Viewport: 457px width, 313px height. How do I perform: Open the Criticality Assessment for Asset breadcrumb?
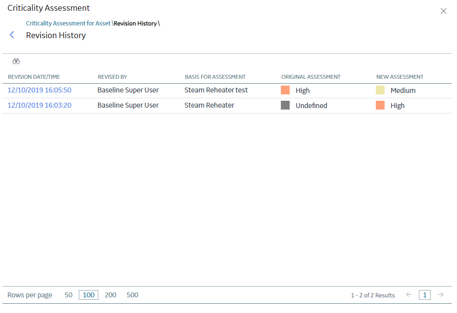click(68, 23)
